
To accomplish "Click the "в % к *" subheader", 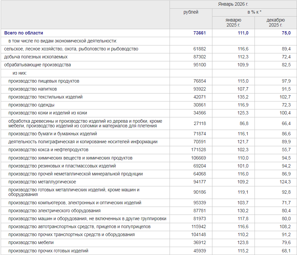I will tap(254, 12).
